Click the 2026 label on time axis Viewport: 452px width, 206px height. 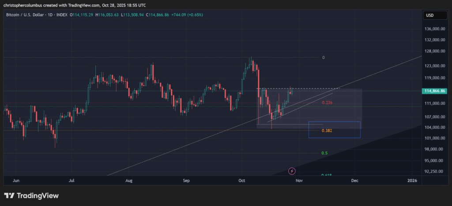point(412,180)
